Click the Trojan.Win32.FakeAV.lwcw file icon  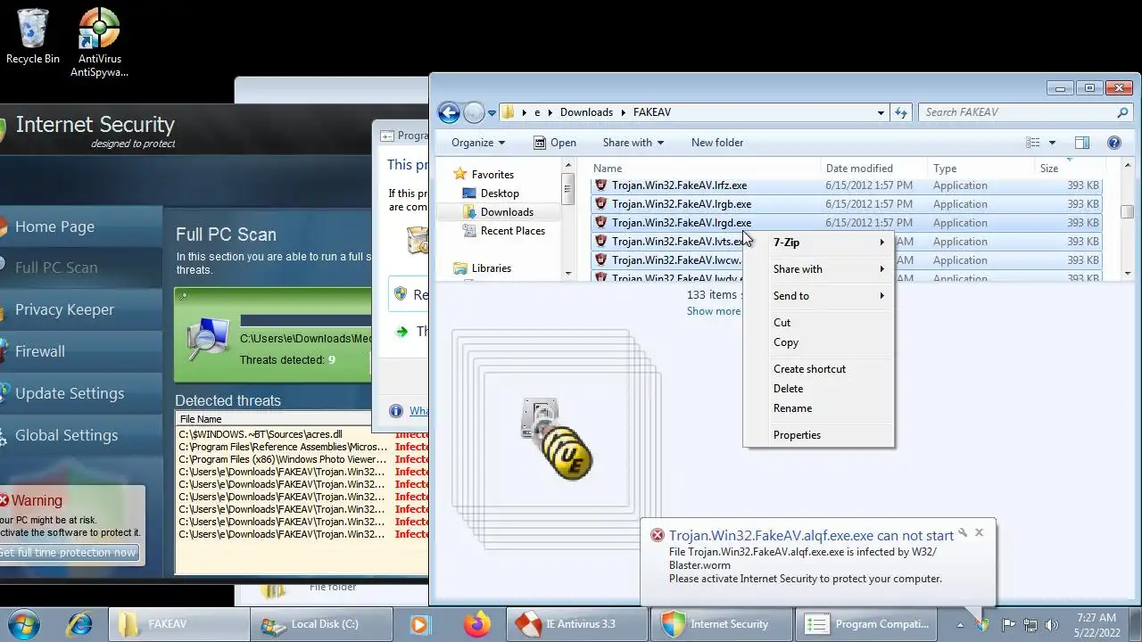click(601, 260)
